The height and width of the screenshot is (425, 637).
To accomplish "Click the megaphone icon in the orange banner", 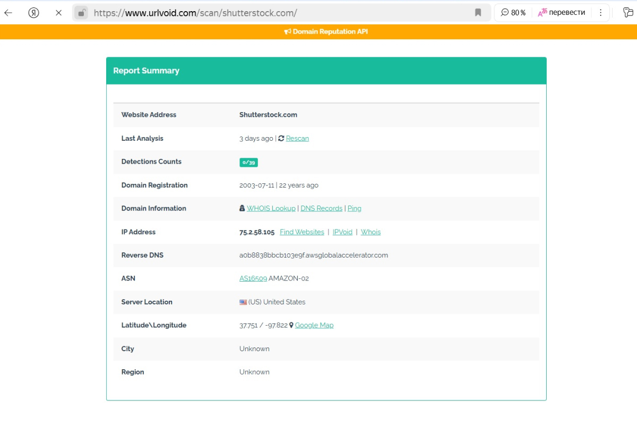I will (x=288, y=32).
